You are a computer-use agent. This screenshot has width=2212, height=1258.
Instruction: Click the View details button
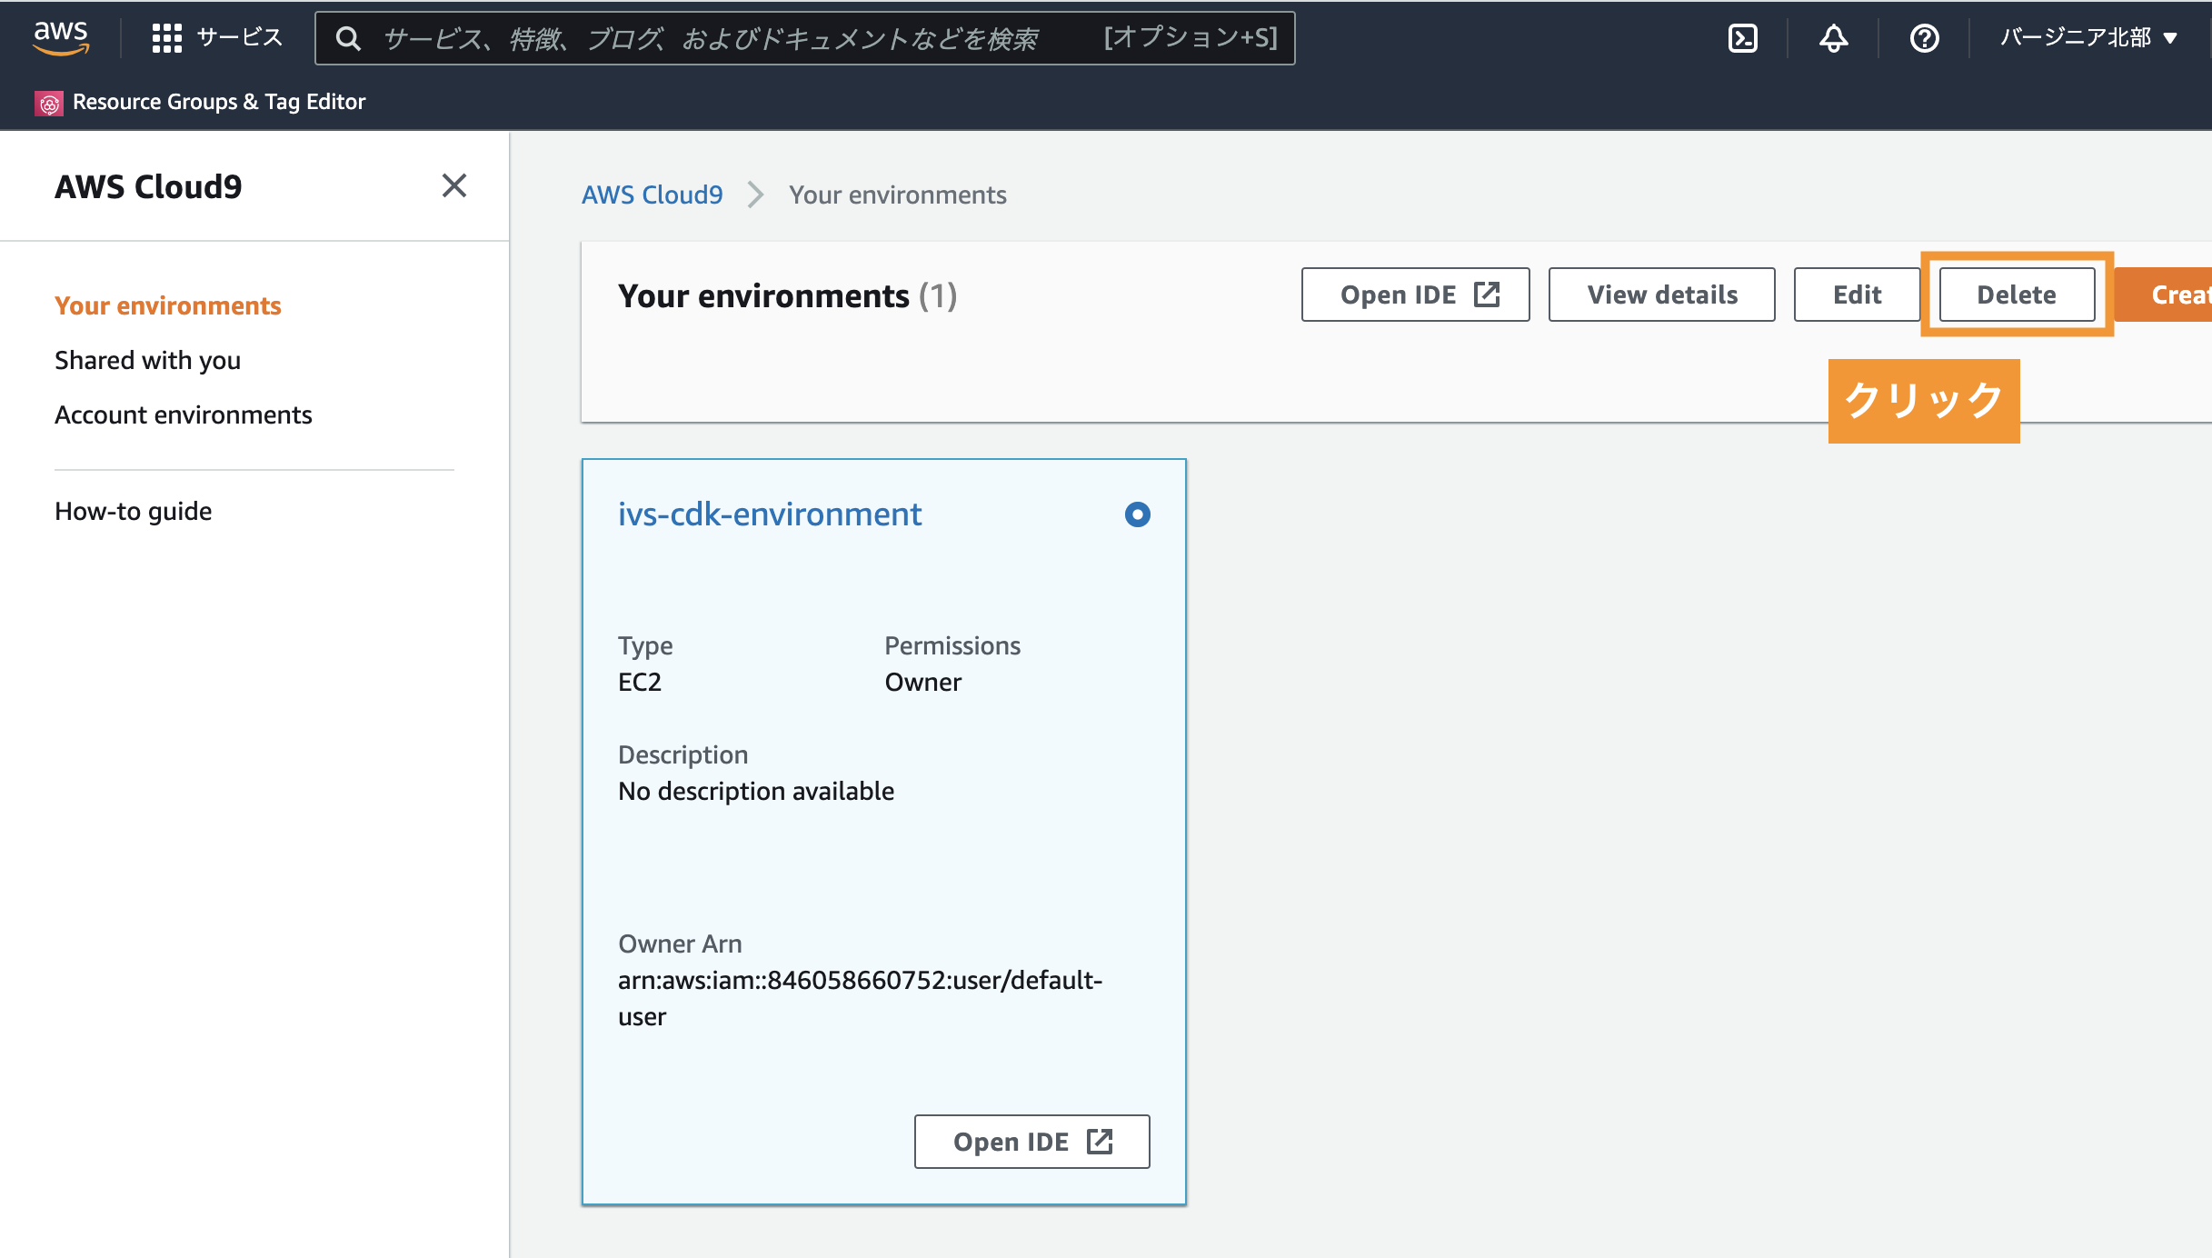pyautogui.click(x=1661, y=294)
